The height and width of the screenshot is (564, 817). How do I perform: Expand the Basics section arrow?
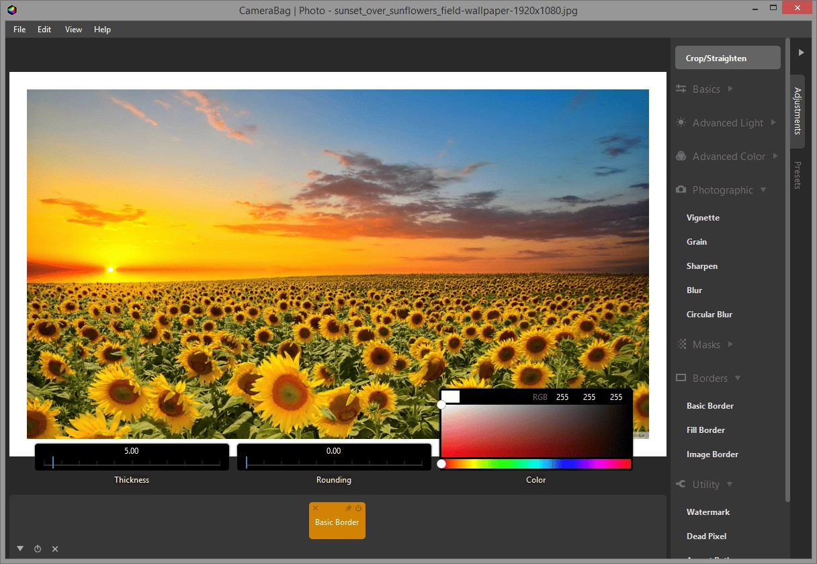click(x=730, y=89)
